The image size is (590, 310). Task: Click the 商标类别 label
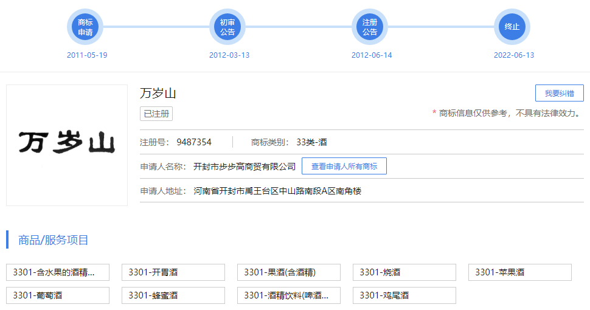click(270, 142)
